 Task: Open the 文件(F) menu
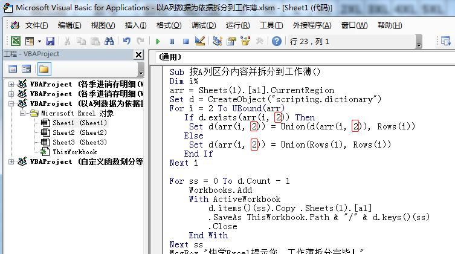coord(36,25)
